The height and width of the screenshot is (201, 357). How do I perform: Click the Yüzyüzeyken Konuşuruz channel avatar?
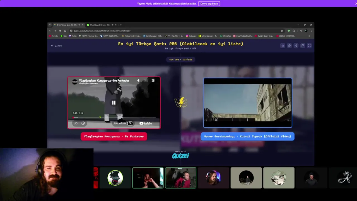pos(75,82)
